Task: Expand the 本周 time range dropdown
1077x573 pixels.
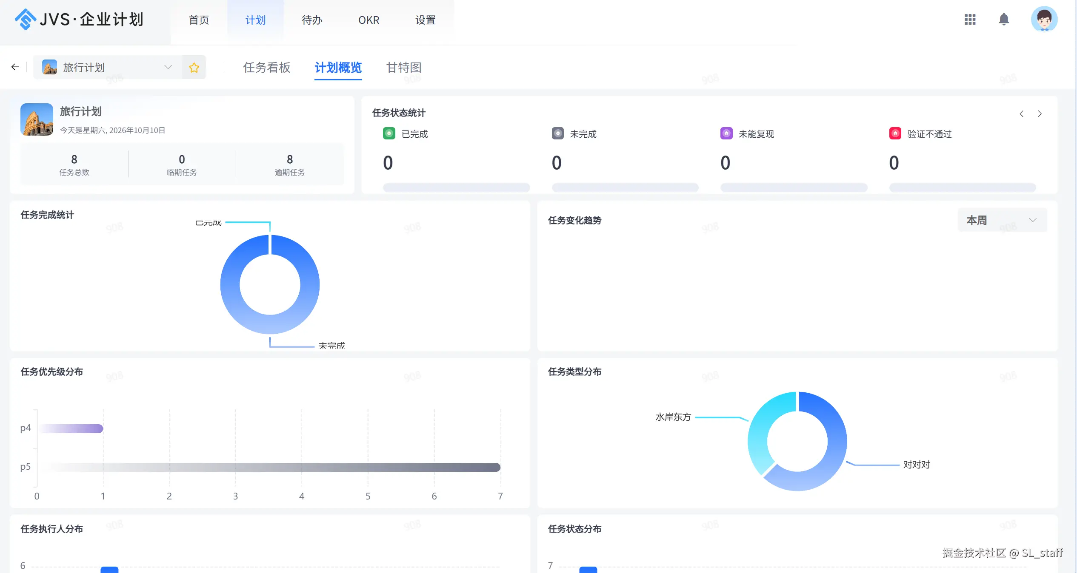Action: coord(1002,220)
